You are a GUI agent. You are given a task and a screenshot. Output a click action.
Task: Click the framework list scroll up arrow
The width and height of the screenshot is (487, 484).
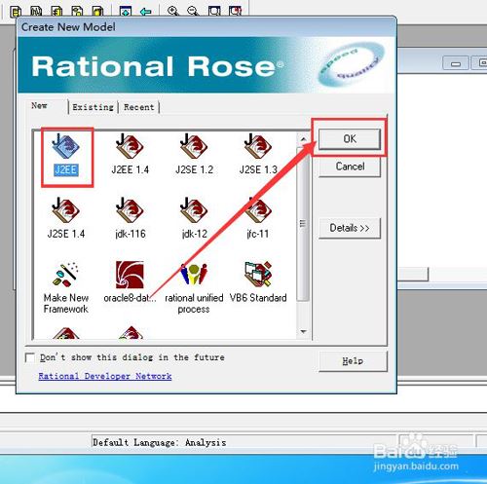303,139
